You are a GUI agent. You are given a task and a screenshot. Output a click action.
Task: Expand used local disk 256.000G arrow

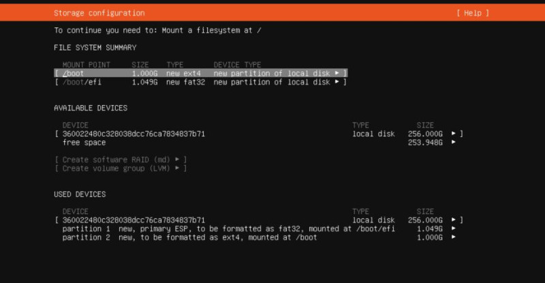pos(453,220)
